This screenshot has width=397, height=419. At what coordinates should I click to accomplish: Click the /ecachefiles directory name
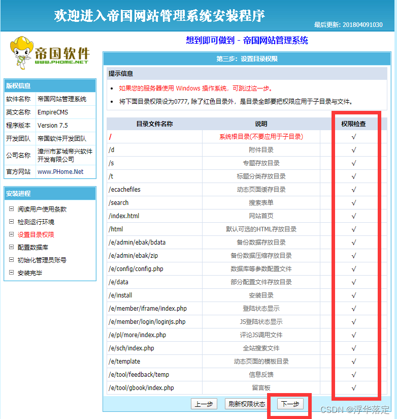pos(124,190)
